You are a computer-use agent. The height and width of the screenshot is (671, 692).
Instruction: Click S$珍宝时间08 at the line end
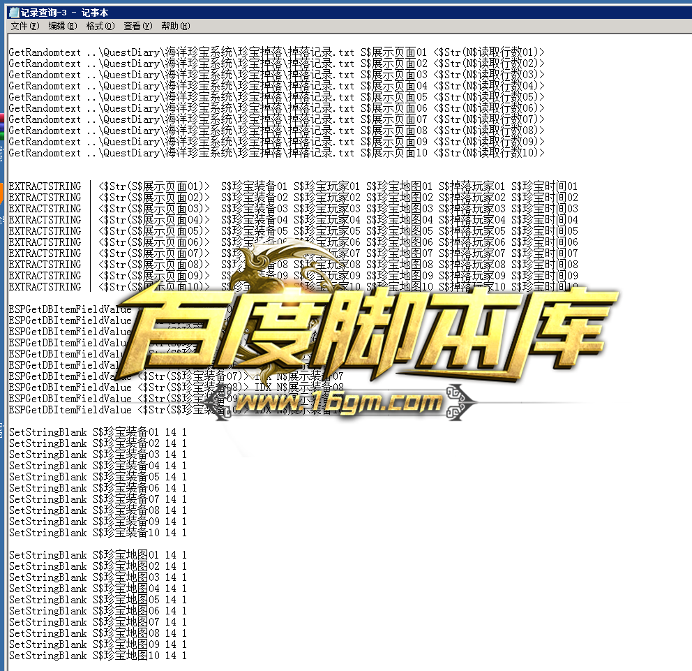(545, 265)
